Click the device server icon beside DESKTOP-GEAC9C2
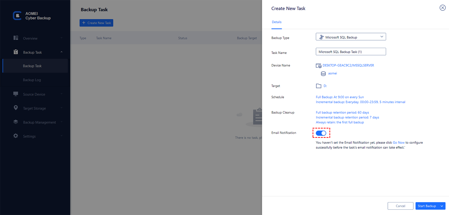 (x=319, y=66)
